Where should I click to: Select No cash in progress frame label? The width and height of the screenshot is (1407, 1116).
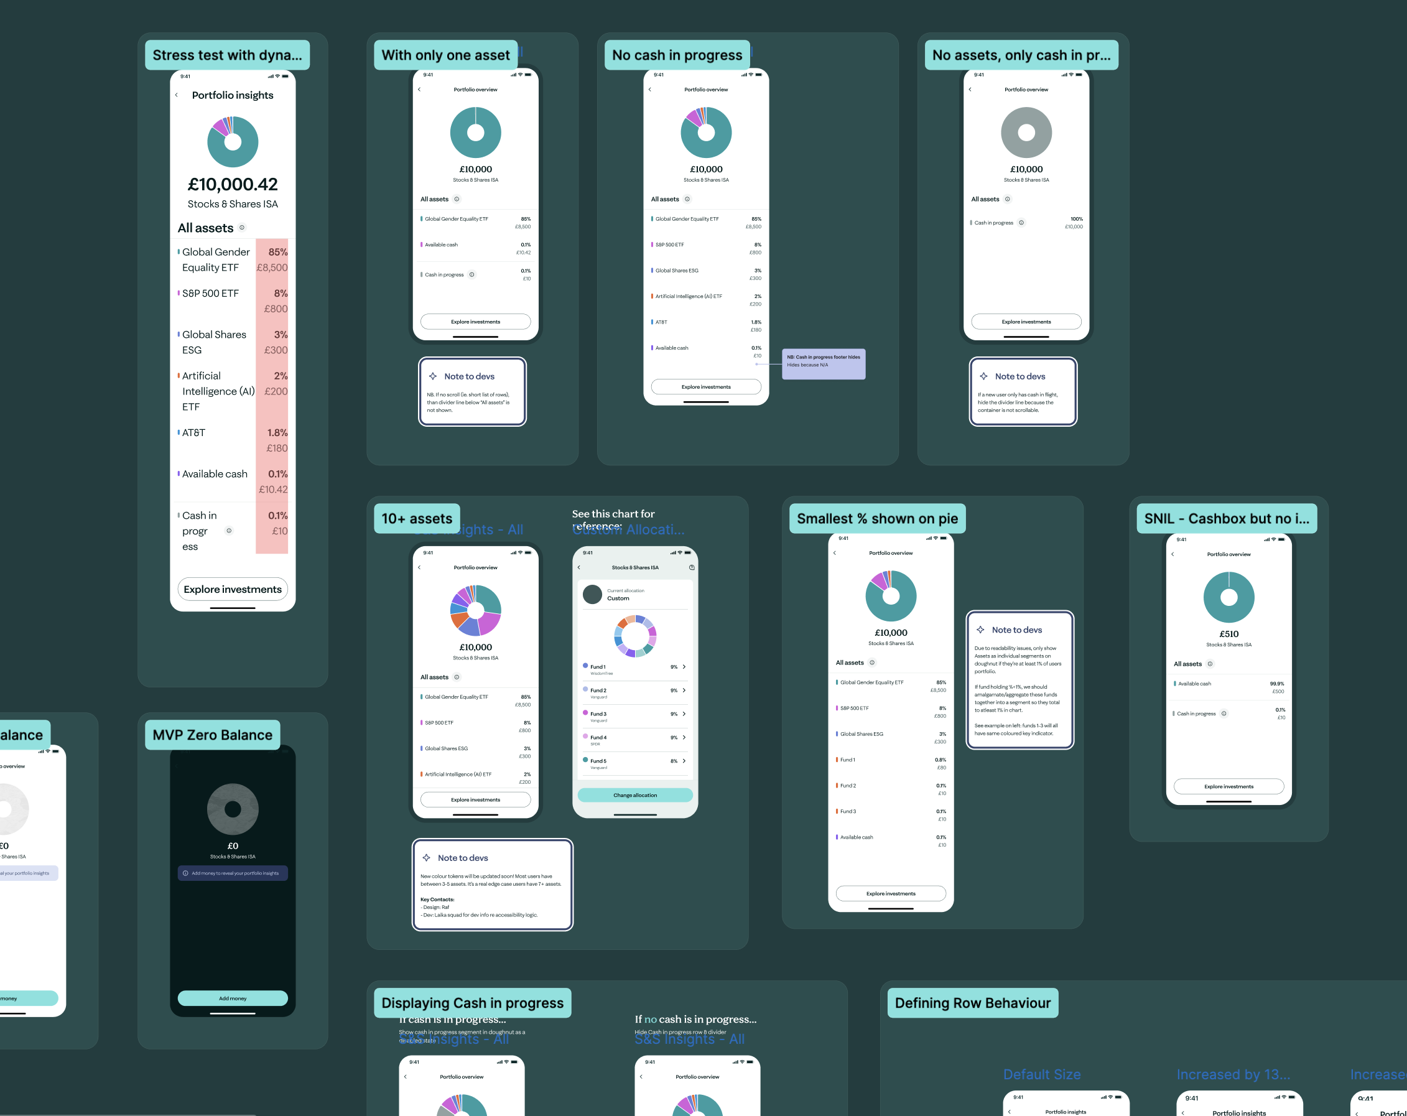[677, 55]
